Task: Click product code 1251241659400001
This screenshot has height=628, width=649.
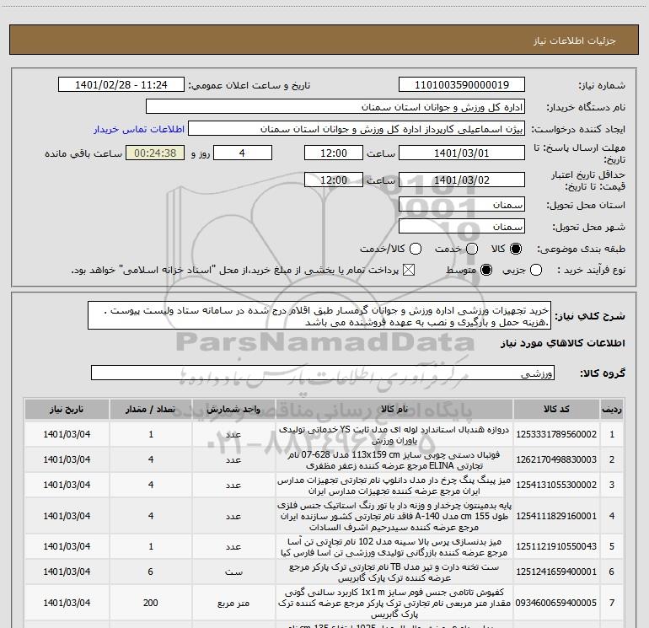Action: pyautogui.click(x=556, y=572)
